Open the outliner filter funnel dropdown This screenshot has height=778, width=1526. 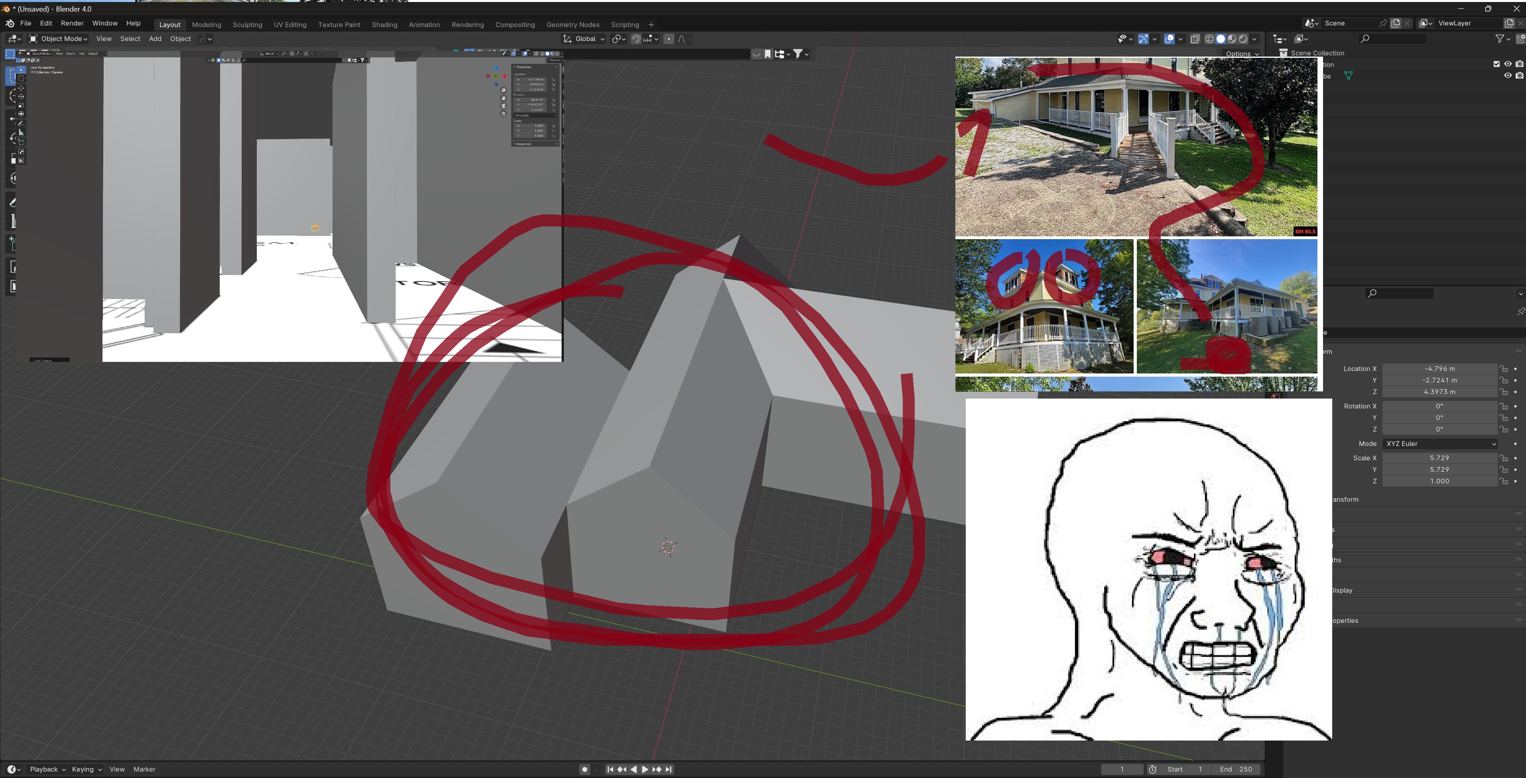(x=1504, y=39)
